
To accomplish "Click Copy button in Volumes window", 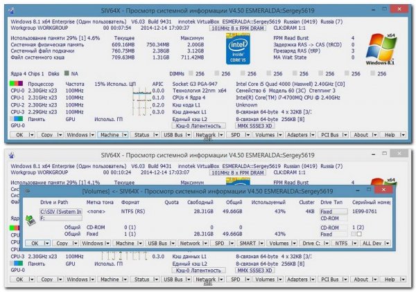I will click(62, 243).
